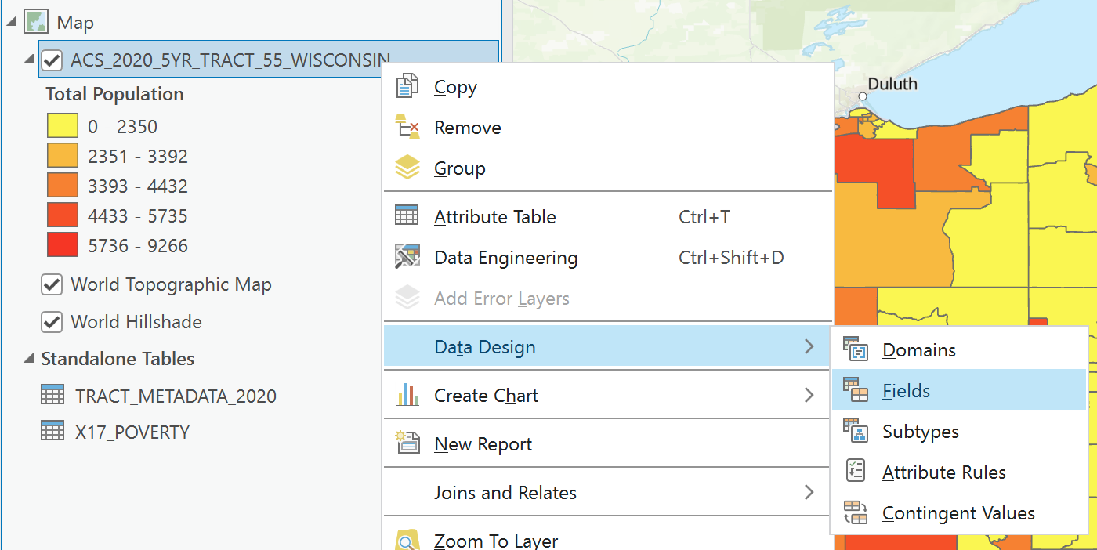The width and height of the screenshot is (1097, 550).
Task: Choose Zoom To Layer menu entry
Action: [495, 541]
